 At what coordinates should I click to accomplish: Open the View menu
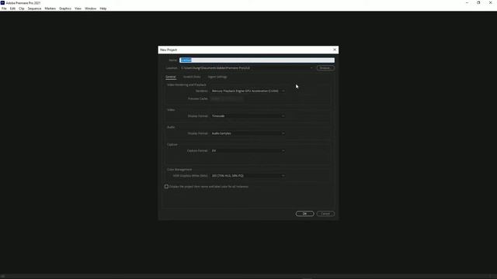click(x=78, y=9)
